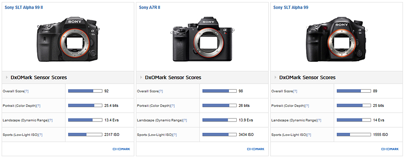Click the Alpha 99 II overall score bar
The image size is (405, 159).
point(85,91)
